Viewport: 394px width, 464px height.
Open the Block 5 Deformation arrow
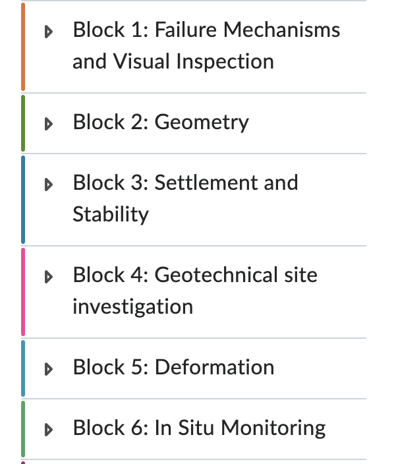click(49, 369)
